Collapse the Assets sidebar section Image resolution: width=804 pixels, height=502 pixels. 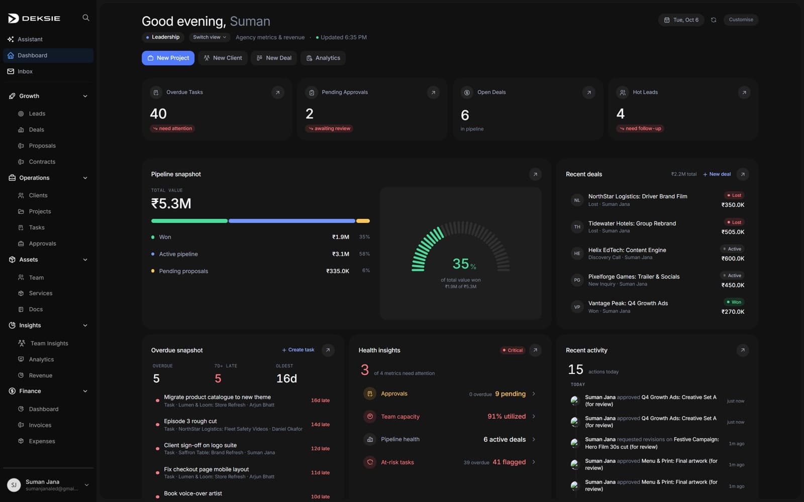tap(85, 260)
